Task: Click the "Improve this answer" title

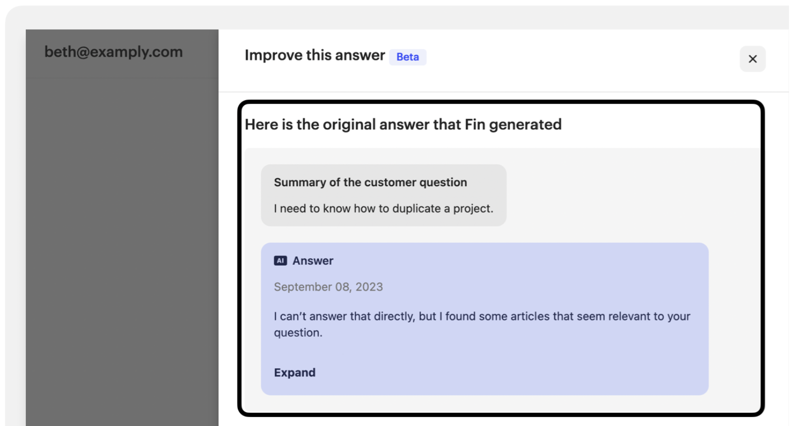Action: [315, 55]
